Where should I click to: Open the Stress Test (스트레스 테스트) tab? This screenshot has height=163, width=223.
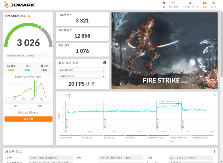click(x=190, y=5)
